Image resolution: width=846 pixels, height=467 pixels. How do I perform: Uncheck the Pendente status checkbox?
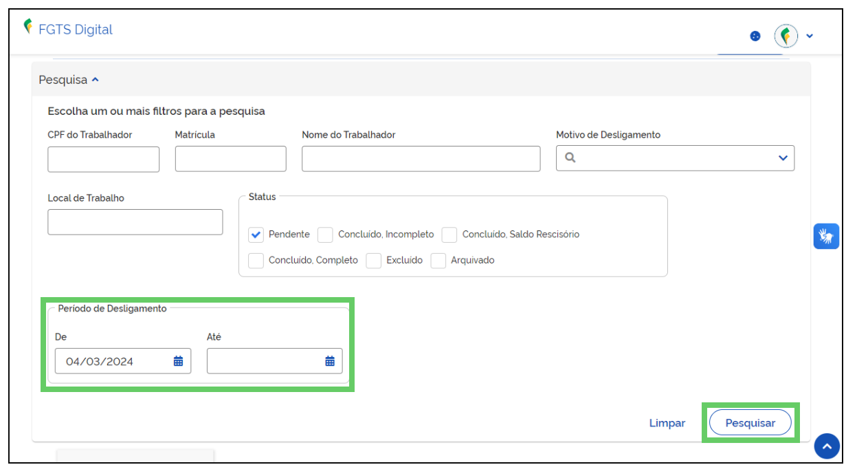pyautogui.click(x=256, y=235)
